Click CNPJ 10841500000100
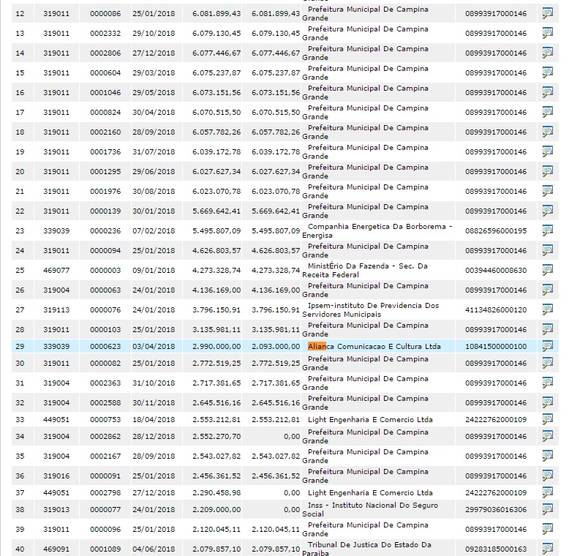569x556 pixels. [x=496, y=346]
